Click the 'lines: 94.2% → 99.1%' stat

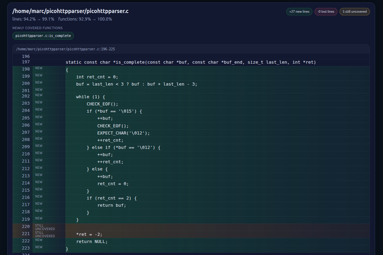coord(33,19)
